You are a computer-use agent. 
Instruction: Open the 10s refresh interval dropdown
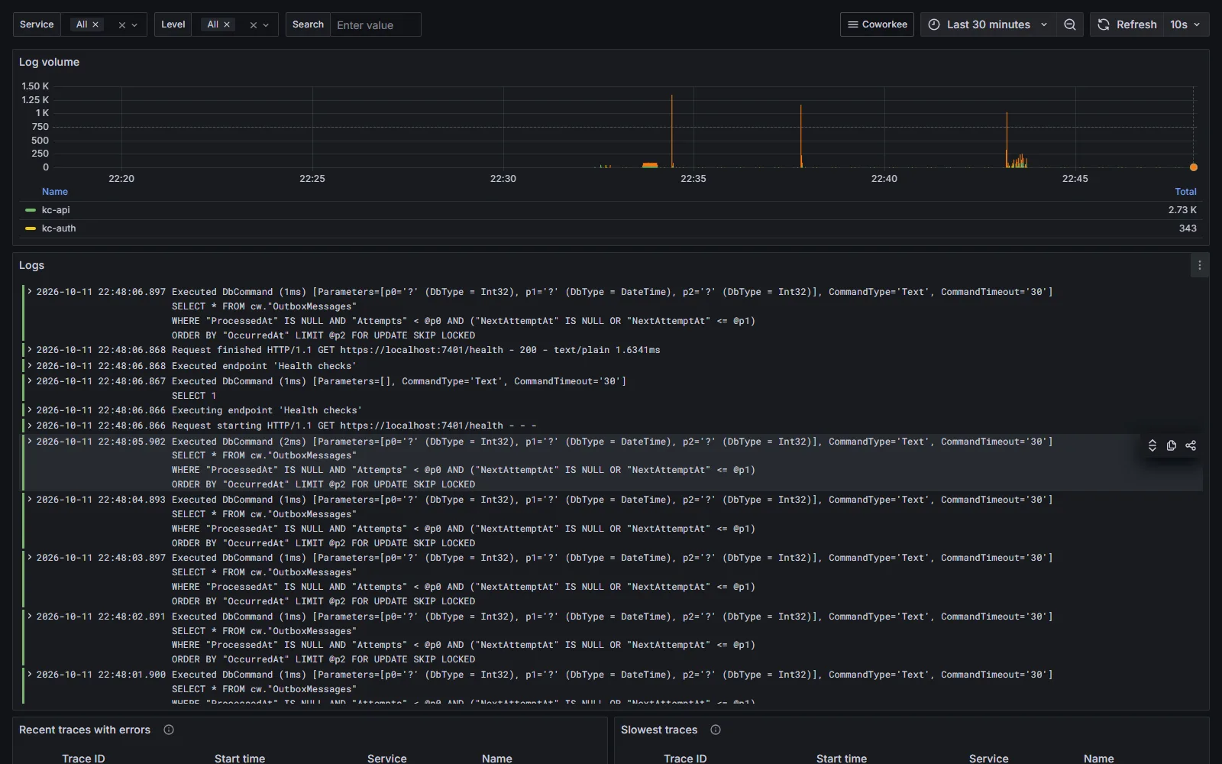(x=1186, y=24)
